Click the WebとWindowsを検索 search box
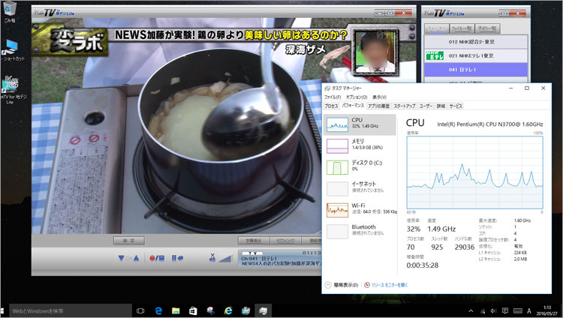 point(71,310)
